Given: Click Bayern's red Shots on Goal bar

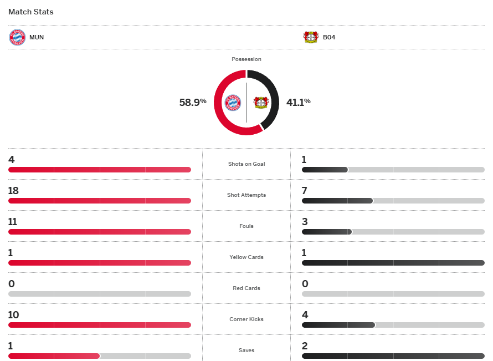Looking at the screenshot, I should [100, 170].
